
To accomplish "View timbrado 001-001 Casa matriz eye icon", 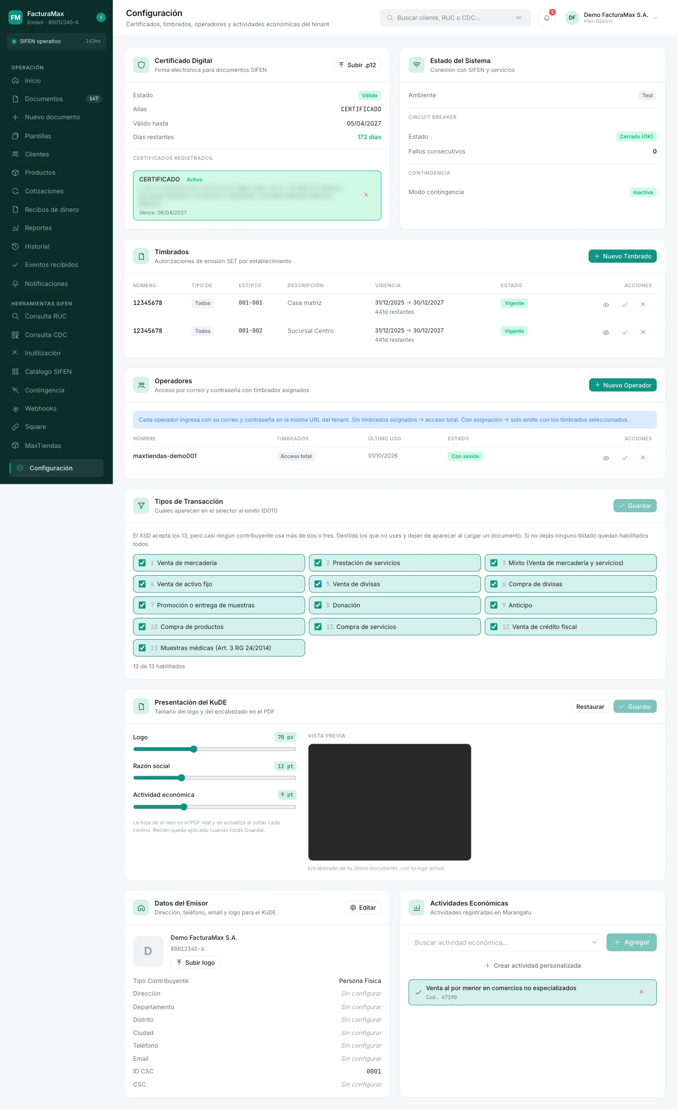I will pos(606,305).
